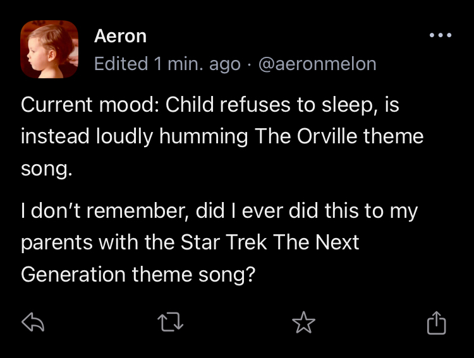Click the 'Star Trek The Next' text

pyautogui.click(x=269, y=243)
